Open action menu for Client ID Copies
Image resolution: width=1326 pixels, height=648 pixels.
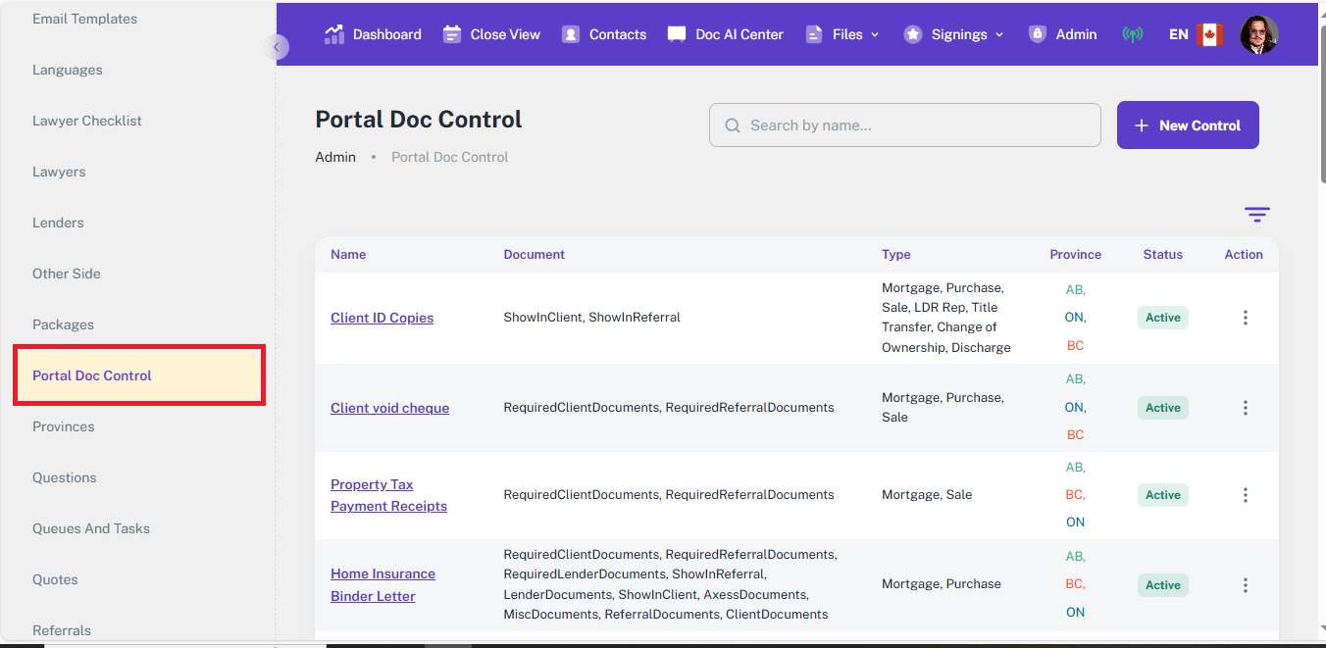click(x=1245, y=318)
